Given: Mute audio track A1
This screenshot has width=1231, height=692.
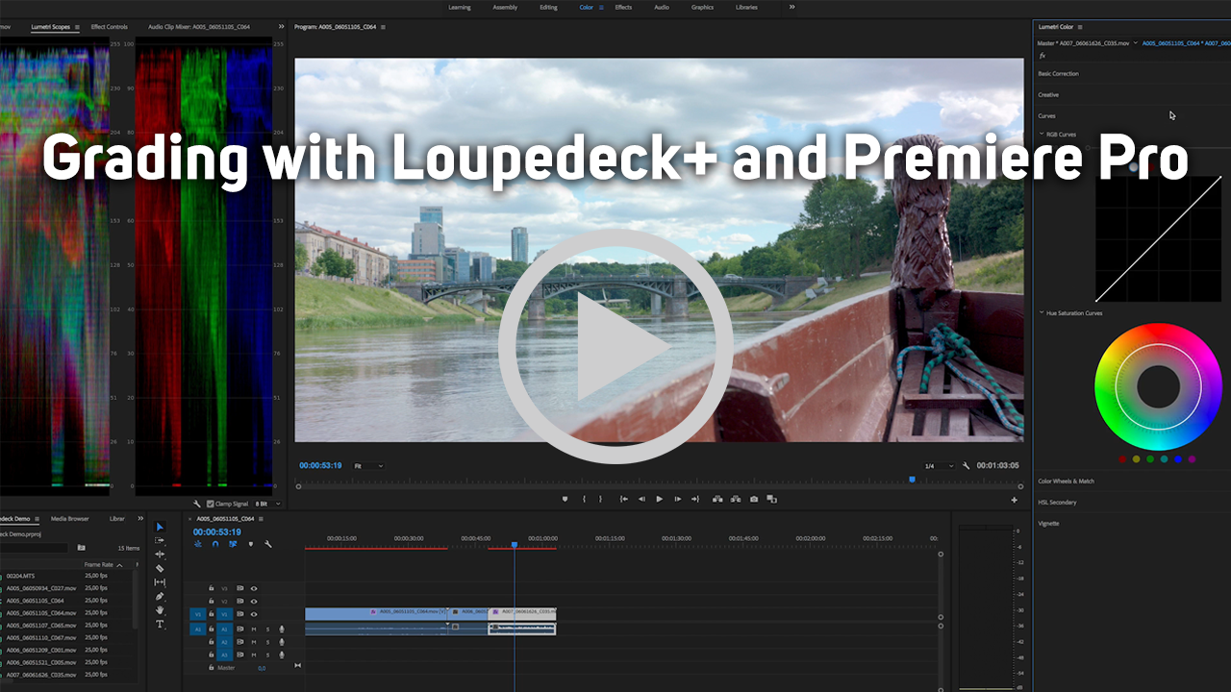Looking at the screenshot, I should 254,629.
